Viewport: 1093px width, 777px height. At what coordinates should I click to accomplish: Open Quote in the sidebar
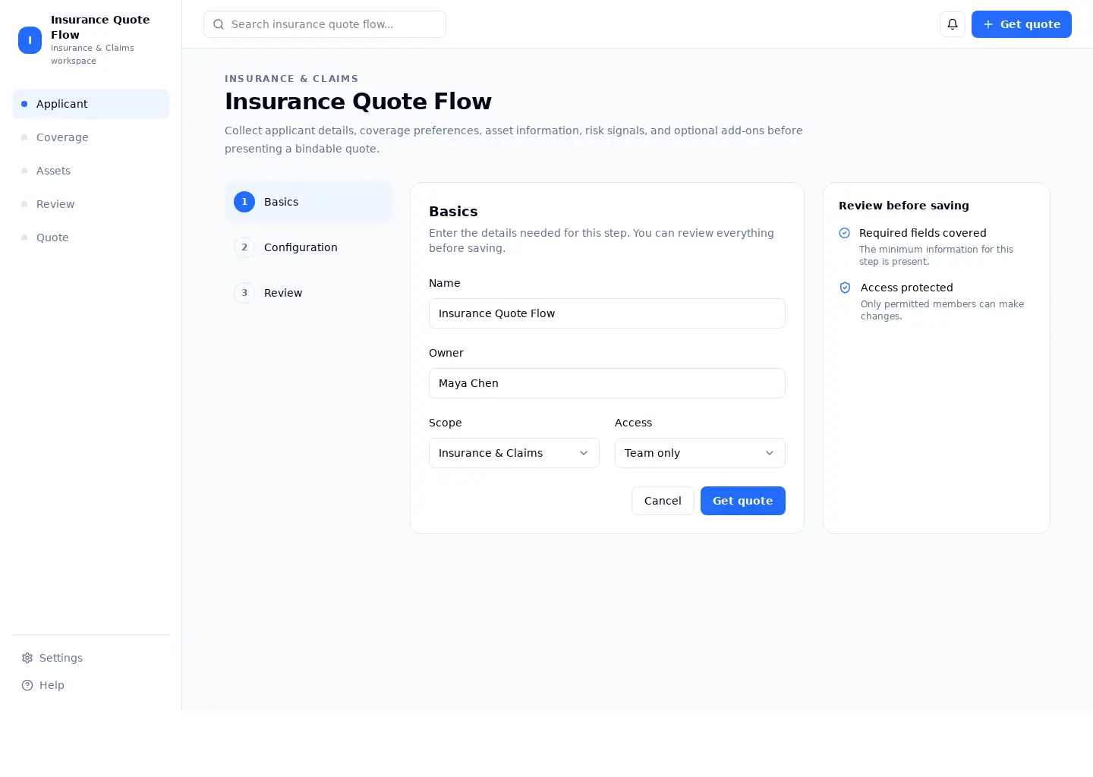coord(90,238)
